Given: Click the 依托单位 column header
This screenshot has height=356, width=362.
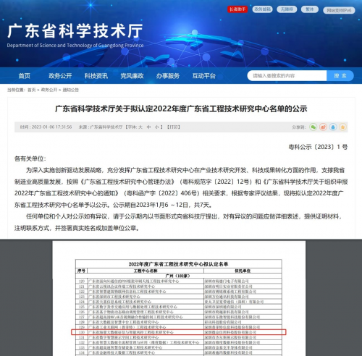Looking at the screenshot, I should (243, 271).
